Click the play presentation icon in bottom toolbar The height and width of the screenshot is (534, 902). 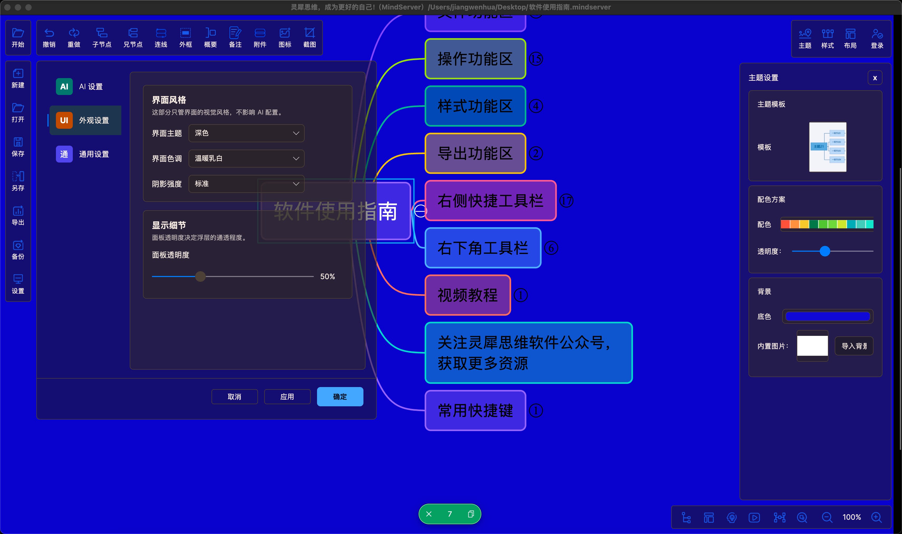tap(754, 517)
